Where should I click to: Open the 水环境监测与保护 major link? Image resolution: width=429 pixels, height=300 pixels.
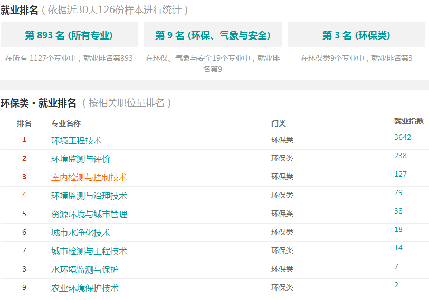point(85,269)
